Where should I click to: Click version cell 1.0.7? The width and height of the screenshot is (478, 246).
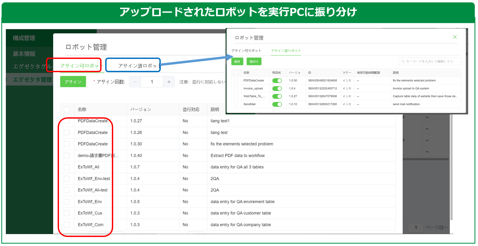pos(135,167)
